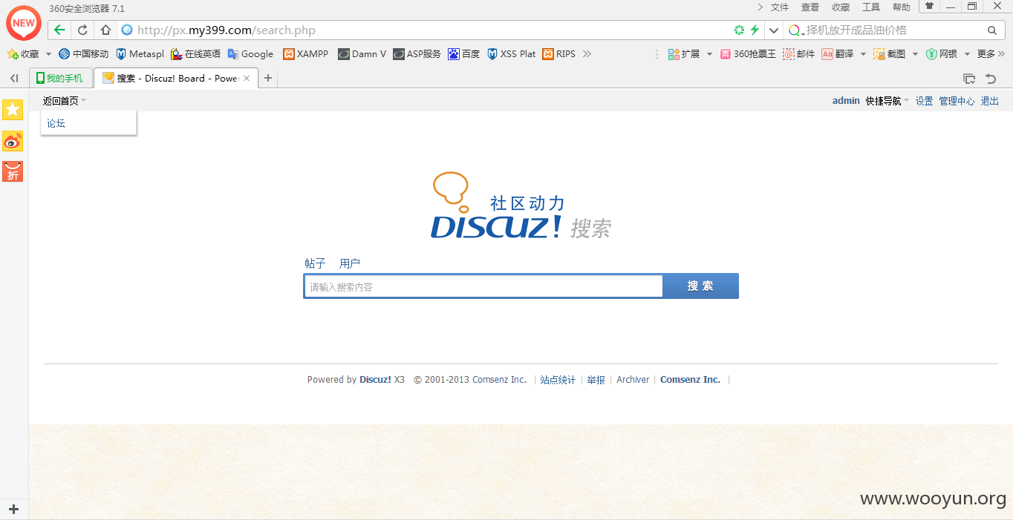This screenshot has width=1013, height=520.
Task: Expand the 扩展 dropdown arrow
Action: coord(709,54)
